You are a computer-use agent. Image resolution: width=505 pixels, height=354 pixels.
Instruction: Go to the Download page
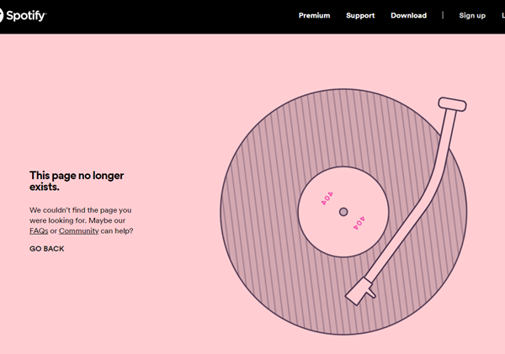coord(408,15)
